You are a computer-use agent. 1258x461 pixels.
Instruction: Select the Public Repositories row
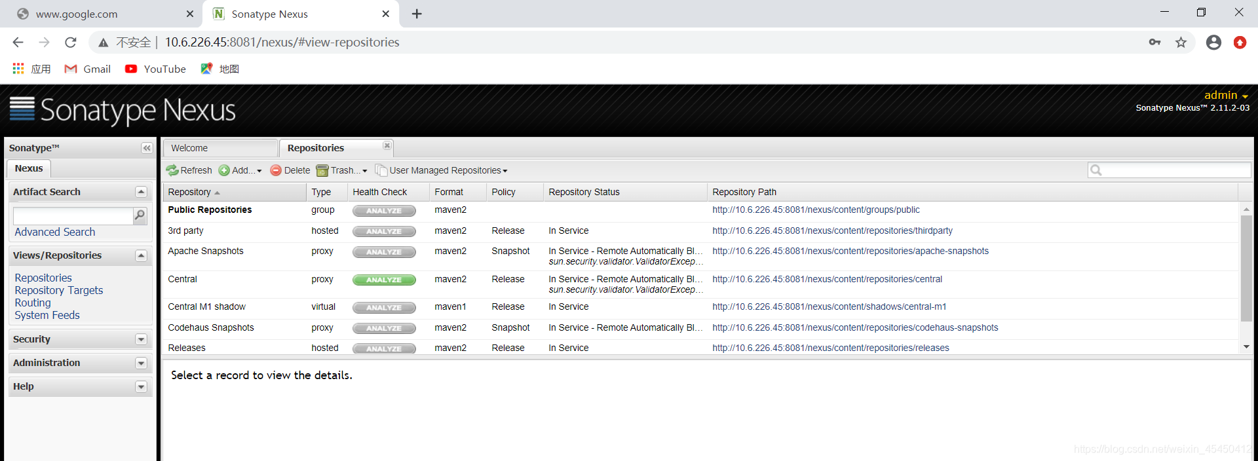click(x=700, y=211)
